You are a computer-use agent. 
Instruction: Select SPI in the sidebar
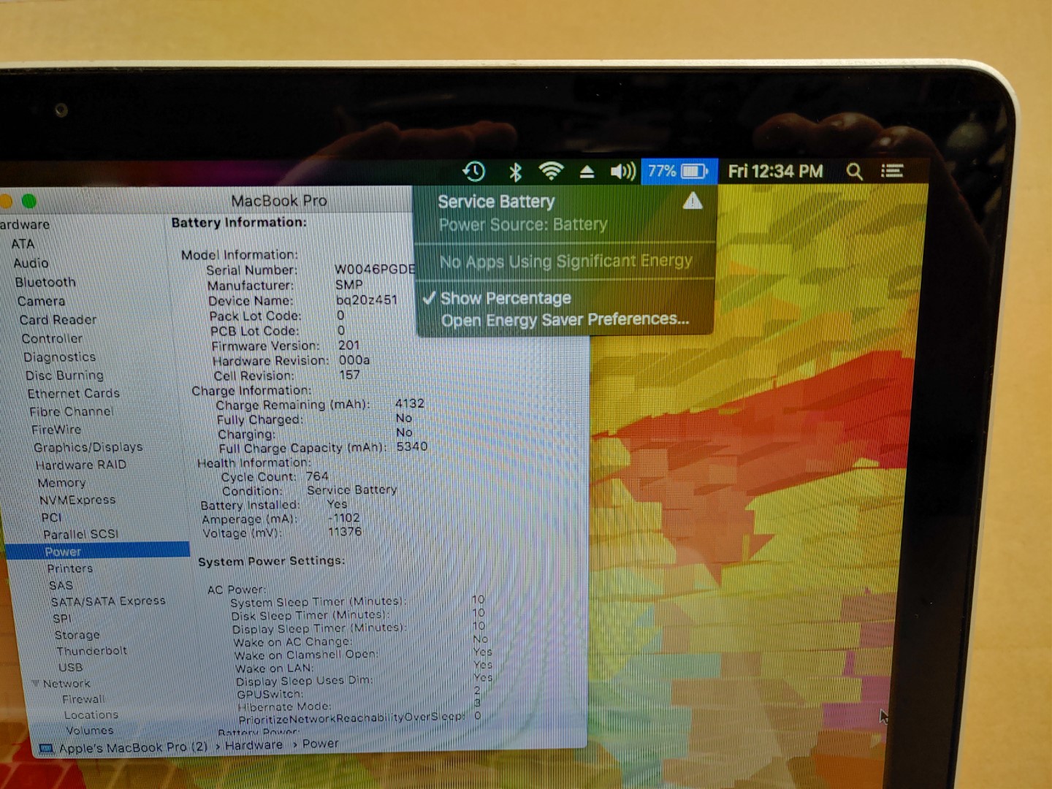[62, 618]
